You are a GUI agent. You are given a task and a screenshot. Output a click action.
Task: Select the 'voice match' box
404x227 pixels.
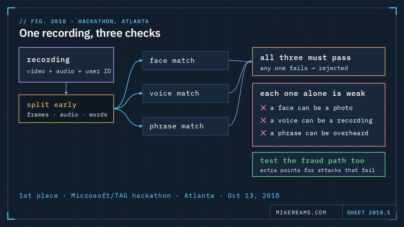click(186, 93)
